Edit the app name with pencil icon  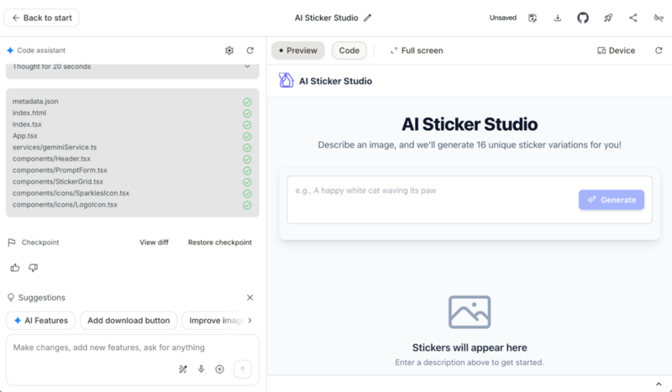pos(367,18)
